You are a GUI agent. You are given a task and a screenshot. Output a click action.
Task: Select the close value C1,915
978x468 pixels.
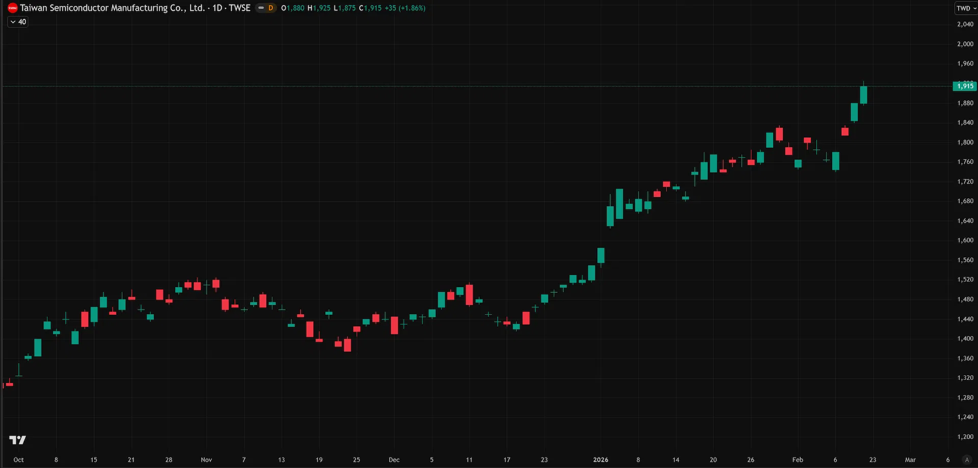coord(370,8)
